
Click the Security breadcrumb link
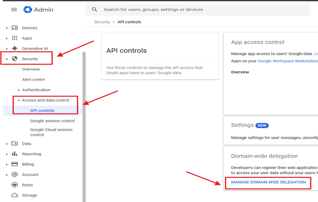102,22
